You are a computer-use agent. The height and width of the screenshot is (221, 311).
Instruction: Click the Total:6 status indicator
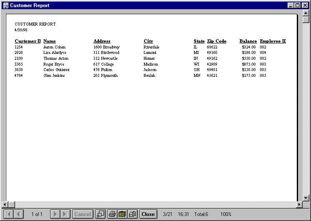click(201, 214)
